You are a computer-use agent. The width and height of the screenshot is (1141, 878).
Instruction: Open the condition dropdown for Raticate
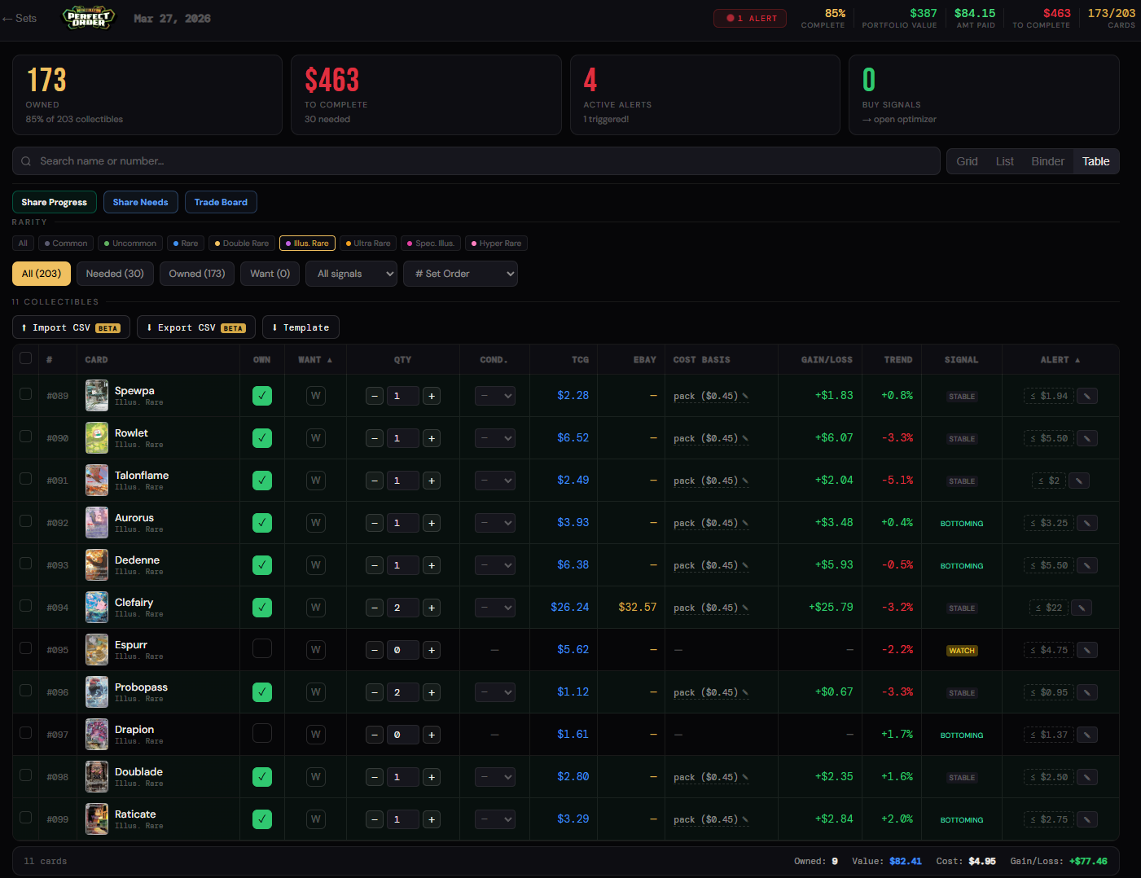pos(495,819)
